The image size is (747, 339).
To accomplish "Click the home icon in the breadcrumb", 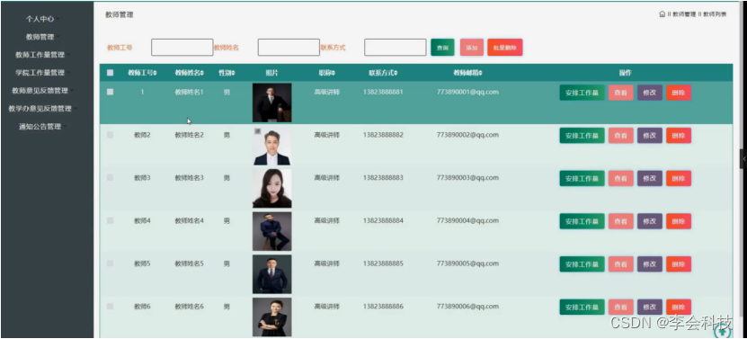I will [x=662, y=14].
